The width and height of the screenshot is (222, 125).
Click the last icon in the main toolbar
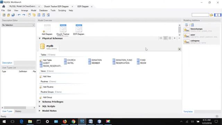point(48,15)
